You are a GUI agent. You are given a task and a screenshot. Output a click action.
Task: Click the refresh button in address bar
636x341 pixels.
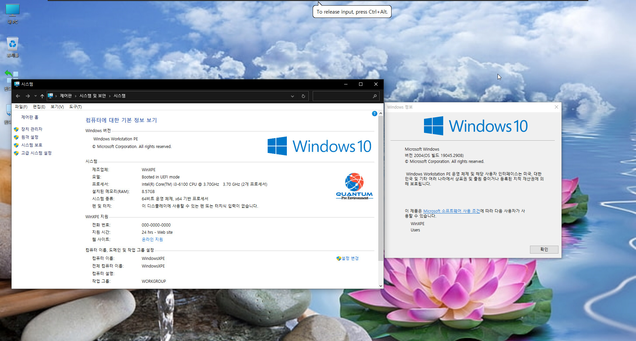click(x=303, y=96)
